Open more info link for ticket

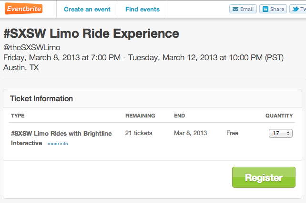[x=58, y=144]
